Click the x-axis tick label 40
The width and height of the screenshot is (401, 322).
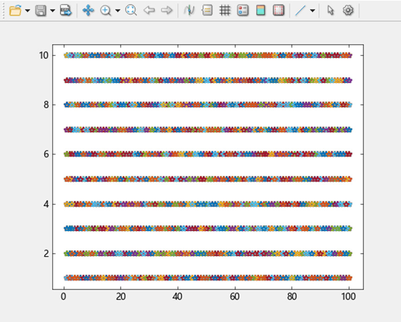(x=178, y=297)
